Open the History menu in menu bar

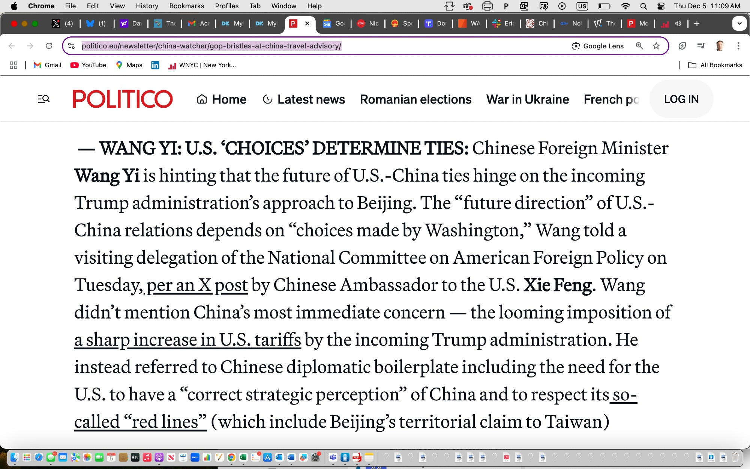[x=147, y=6]
